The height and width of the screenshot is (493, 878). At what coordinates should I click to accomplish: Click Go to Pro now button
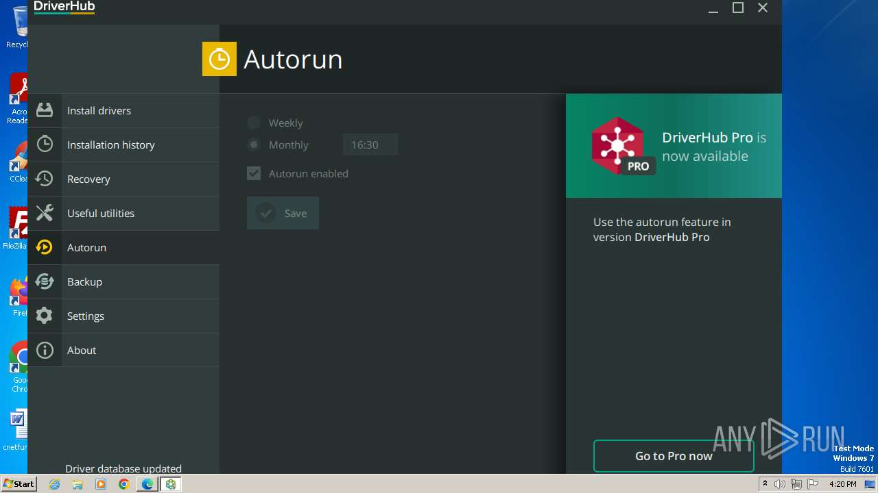[674, 456]
